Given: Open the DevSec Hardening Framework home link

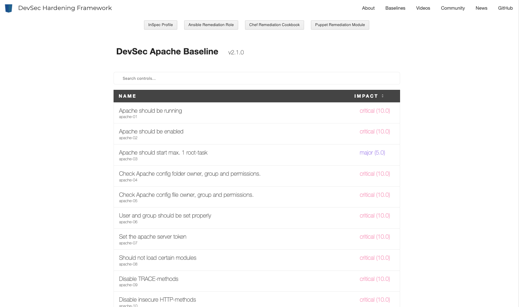Looking at the screenshot, I should [65, 8].
